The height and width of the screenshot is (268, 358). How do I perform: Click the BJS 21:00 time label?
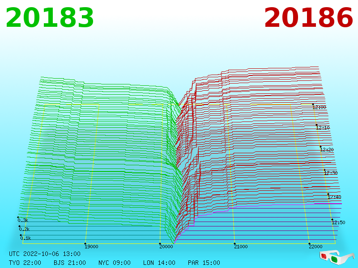coord(70,263)
